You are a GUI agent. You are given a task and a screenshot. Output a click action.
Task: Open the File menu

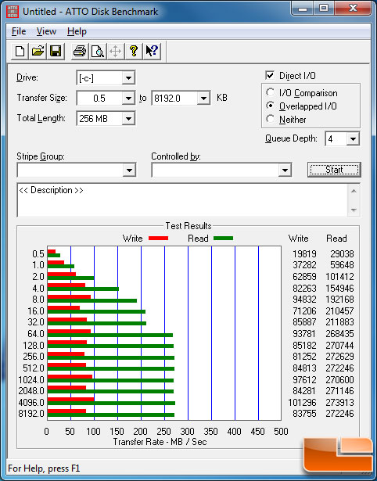pos(19,31)
